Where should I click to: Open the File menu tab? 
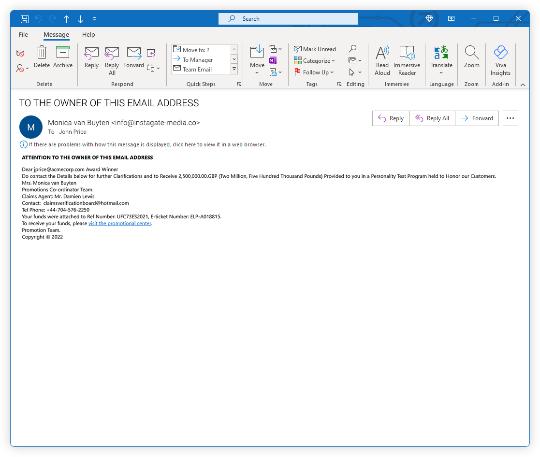23,35
